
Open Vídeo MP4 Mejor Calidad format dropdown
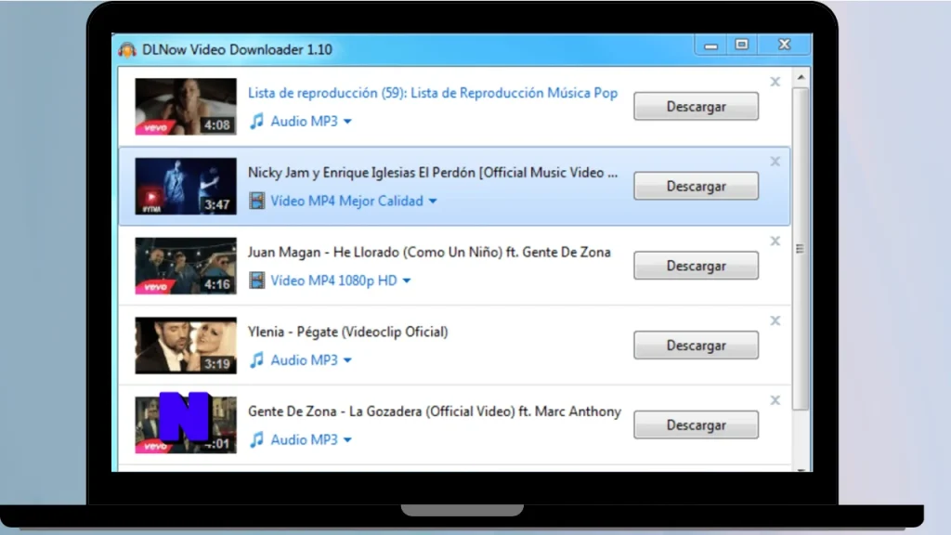354,201
